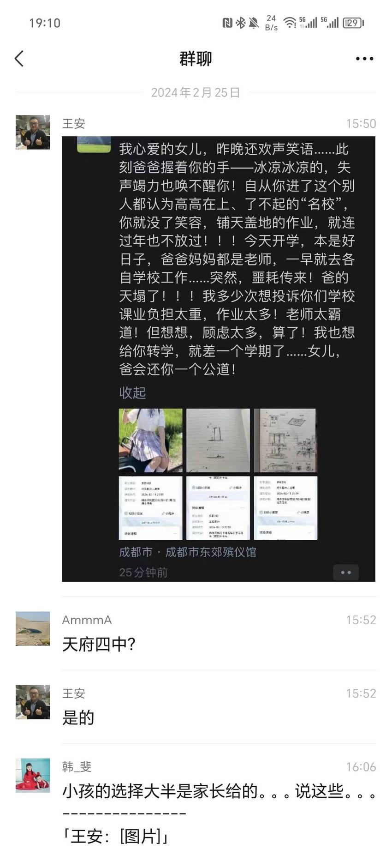Open the bottom-left homework screenshot thumbnail
392x862 pixels.
pos(150,508)
